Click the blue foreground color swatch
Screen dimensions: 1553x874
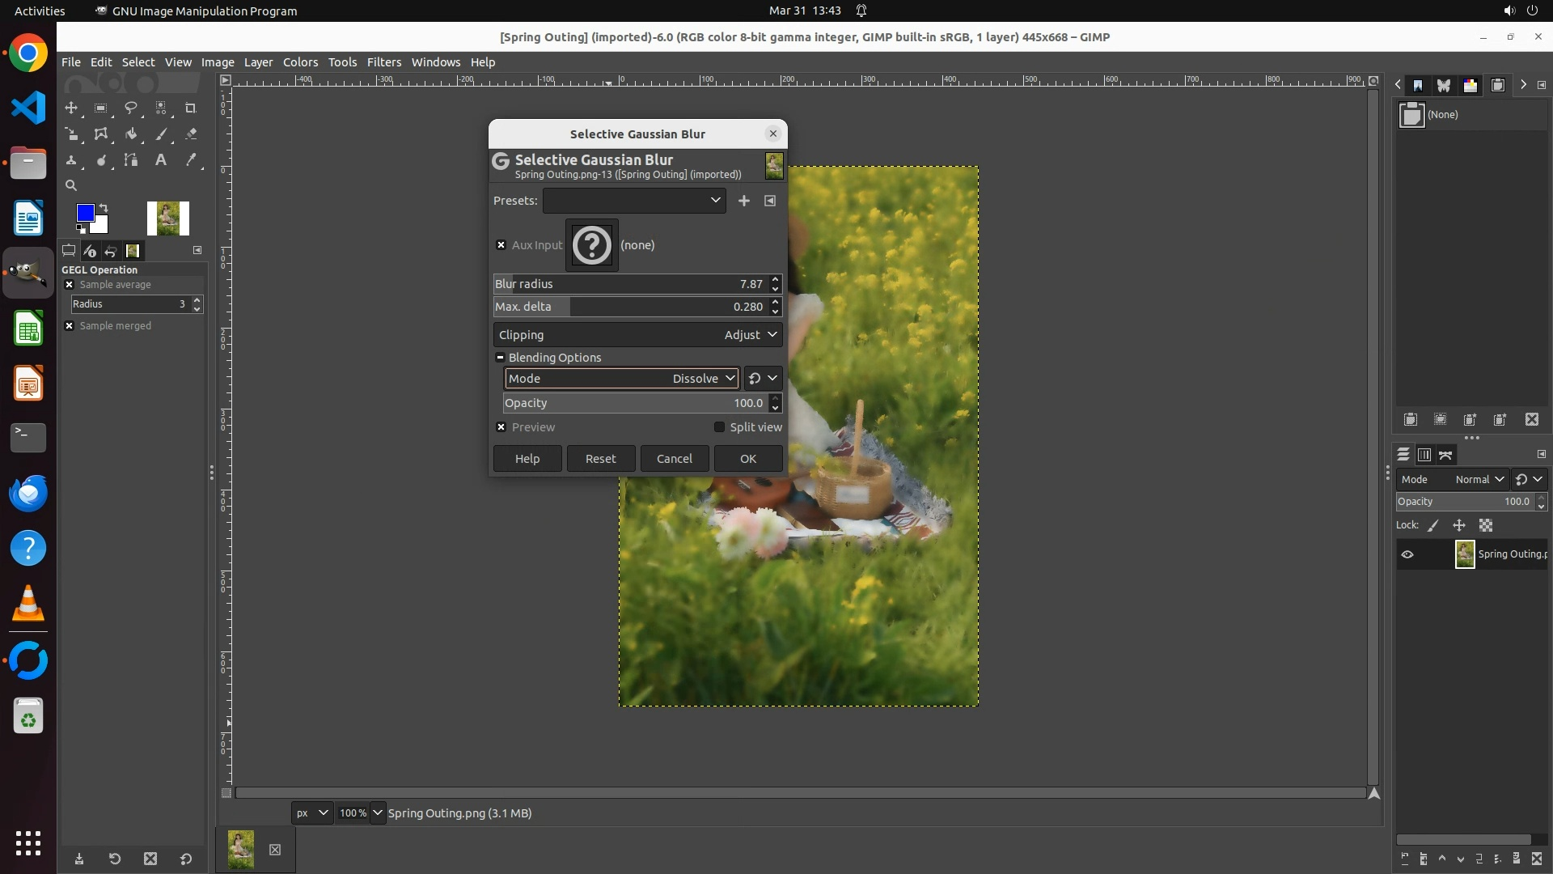click(84, 212)
